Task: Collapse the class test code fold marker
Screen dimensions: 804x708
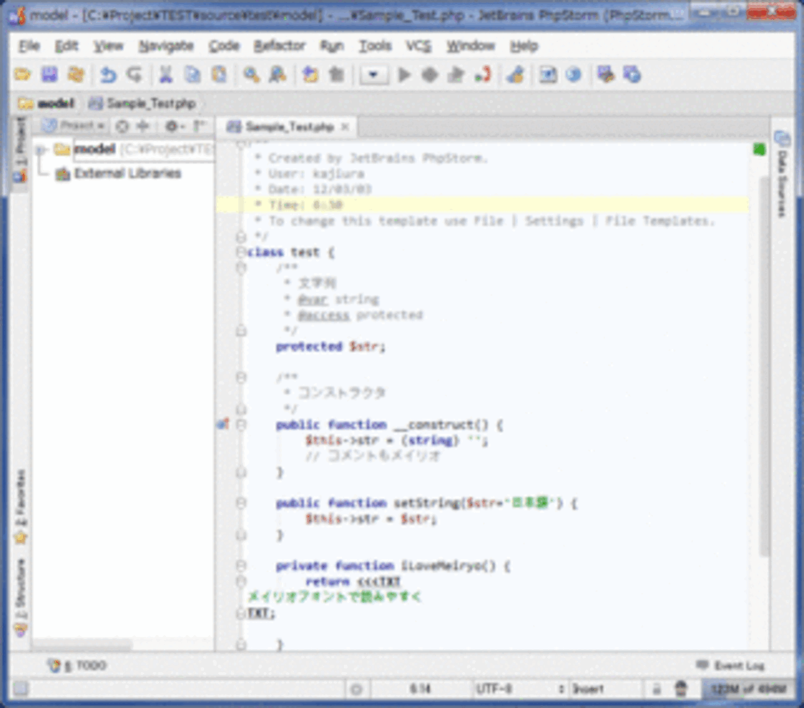Action: pyautogui.click(x=241, y=252)
